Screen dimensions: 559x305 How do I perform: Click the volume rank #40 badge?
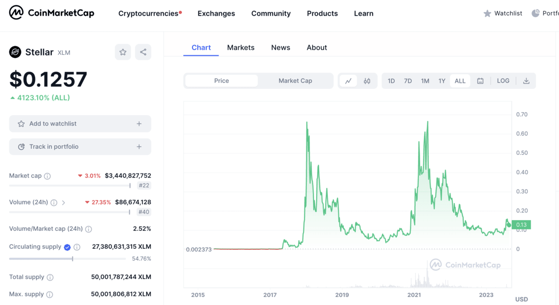pyautogui.click(x=144, y=212)
